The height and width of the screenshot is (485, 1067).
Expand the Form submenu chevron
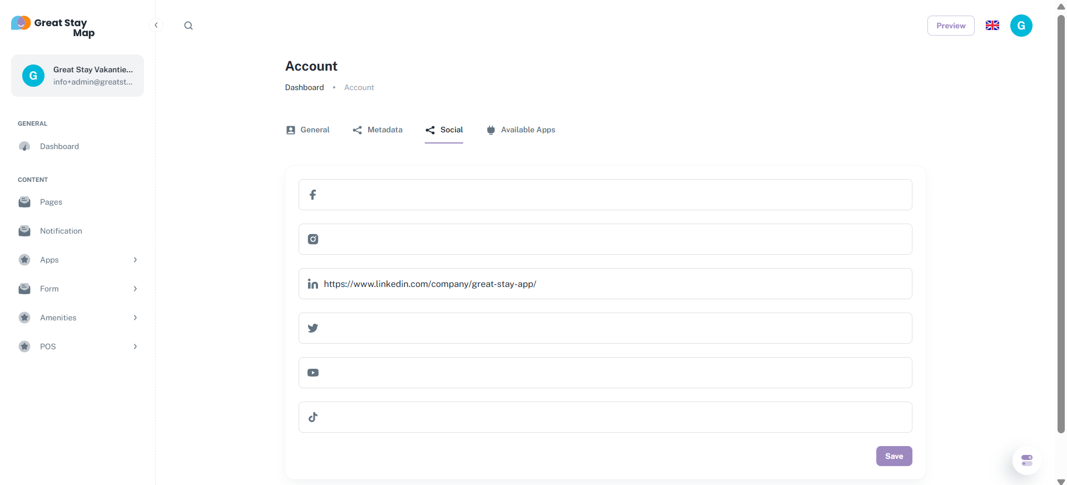(135, 289)
